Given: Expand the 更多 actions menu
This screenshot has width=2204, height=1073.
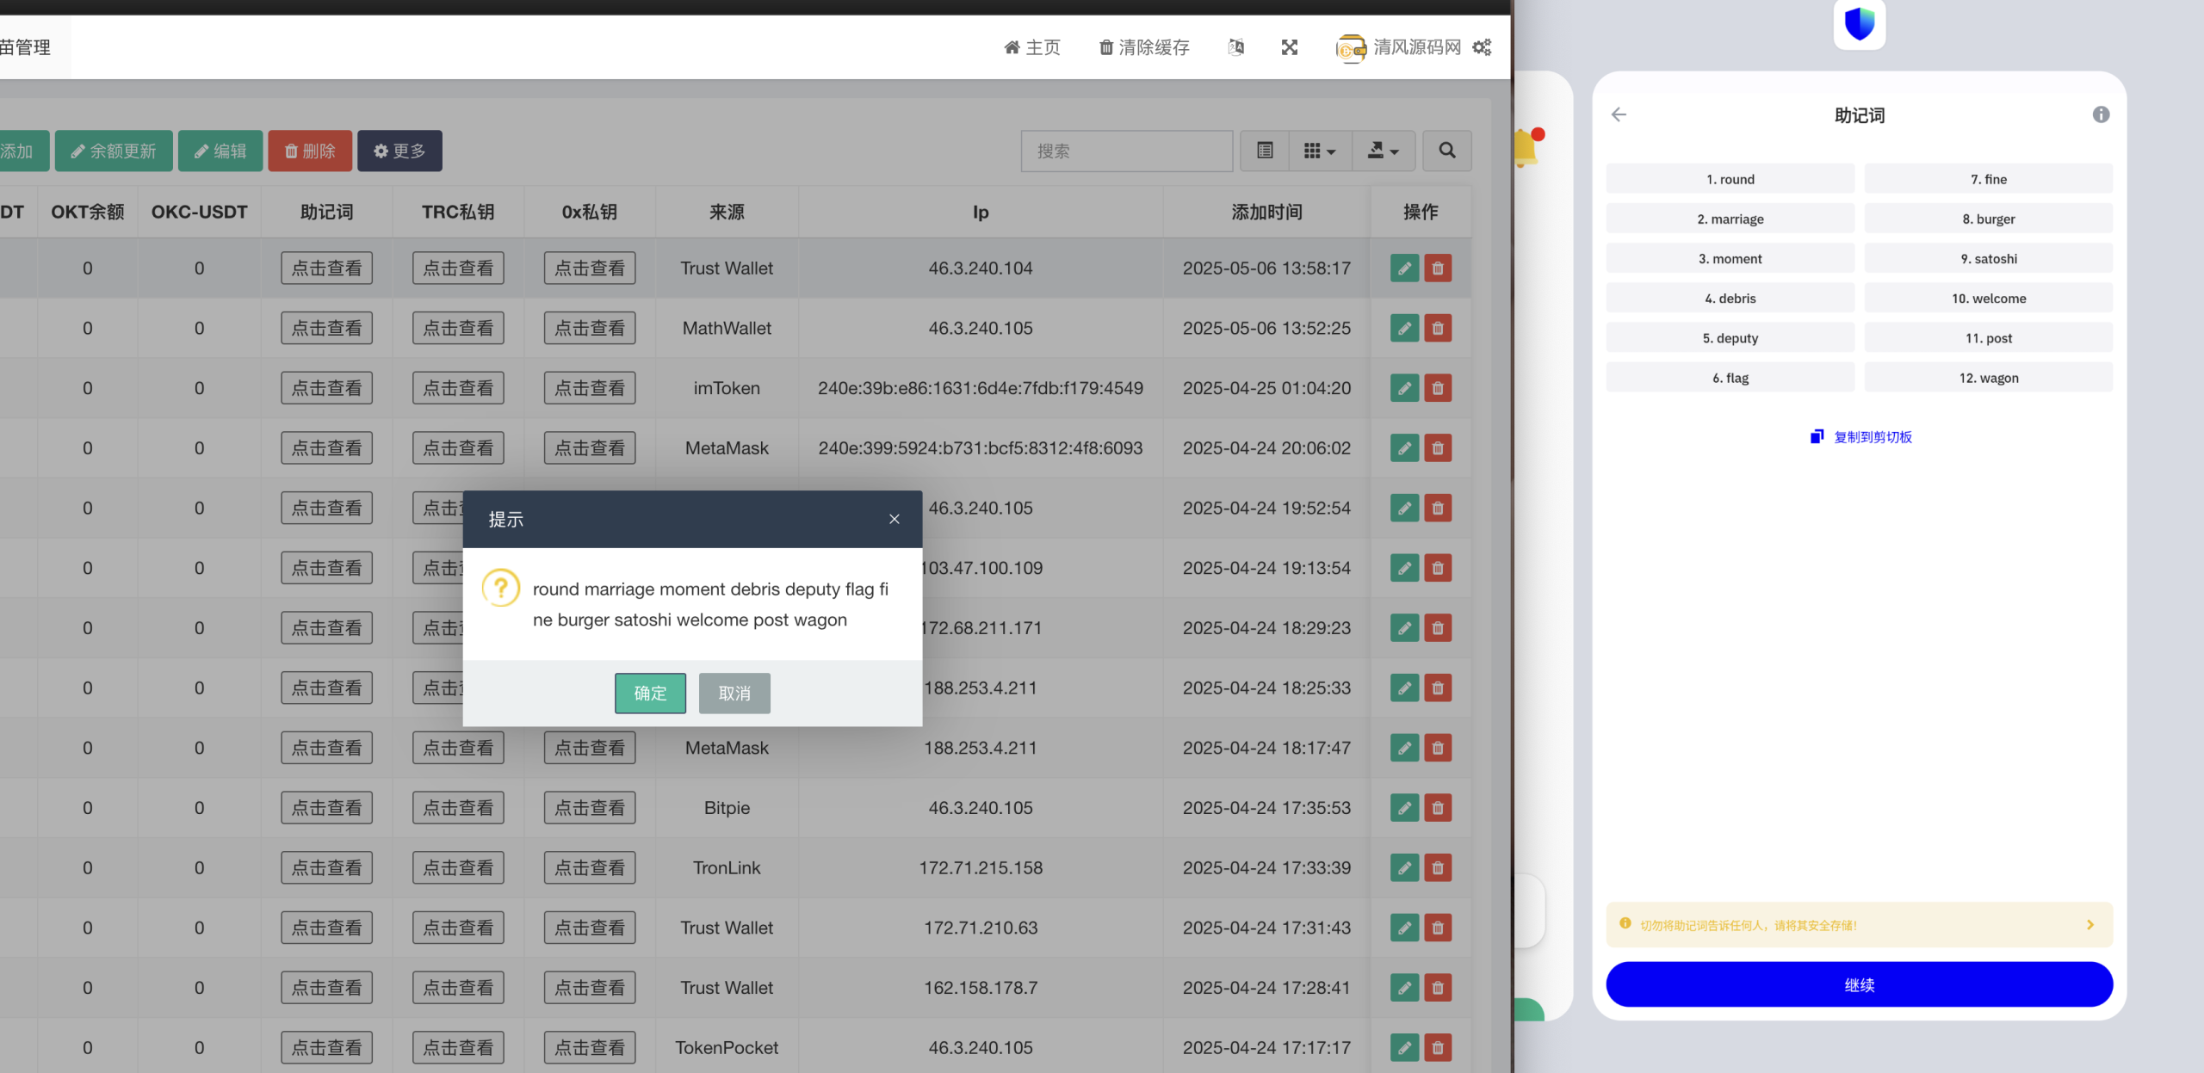Looking at the screenshot, I should point(399,151).
